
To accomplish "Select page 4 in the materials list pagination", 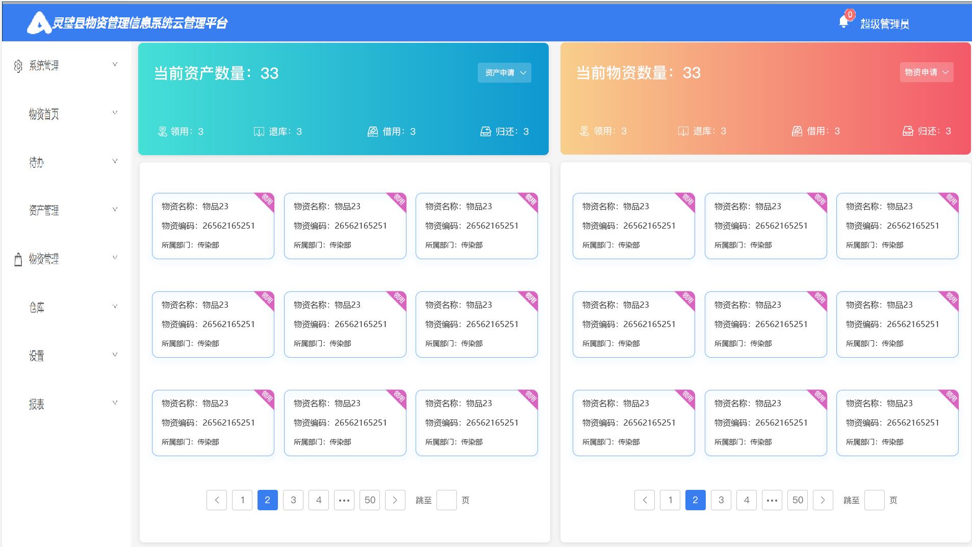I will (747, 500).
